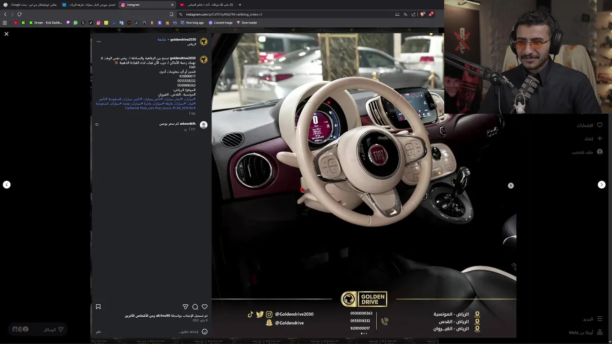The image size is (612, 344).
Task: Open a new browser tab
Action: pos(240,5)
